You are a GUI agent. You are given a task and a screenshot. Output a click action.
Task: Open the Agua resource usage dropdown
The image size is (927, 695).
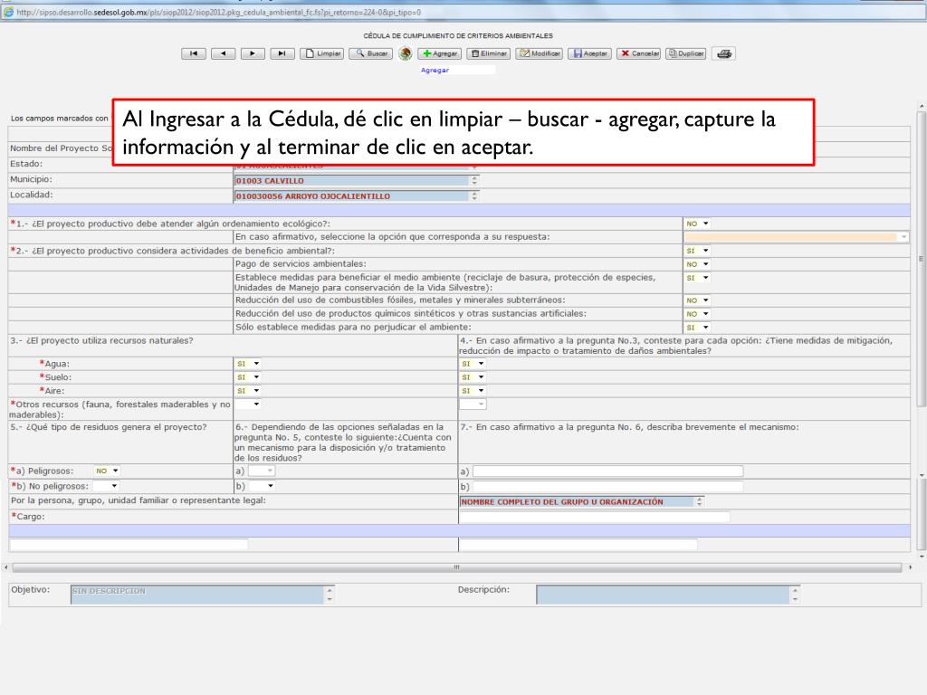pyautogui.click(x=248, y=364)
